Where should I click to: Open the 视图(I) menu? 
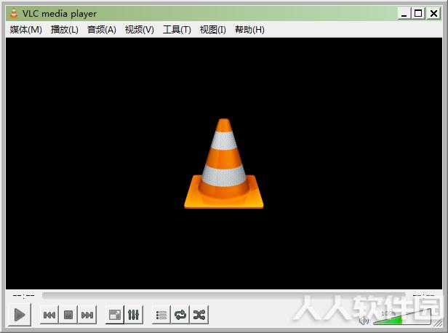[212, 29]
